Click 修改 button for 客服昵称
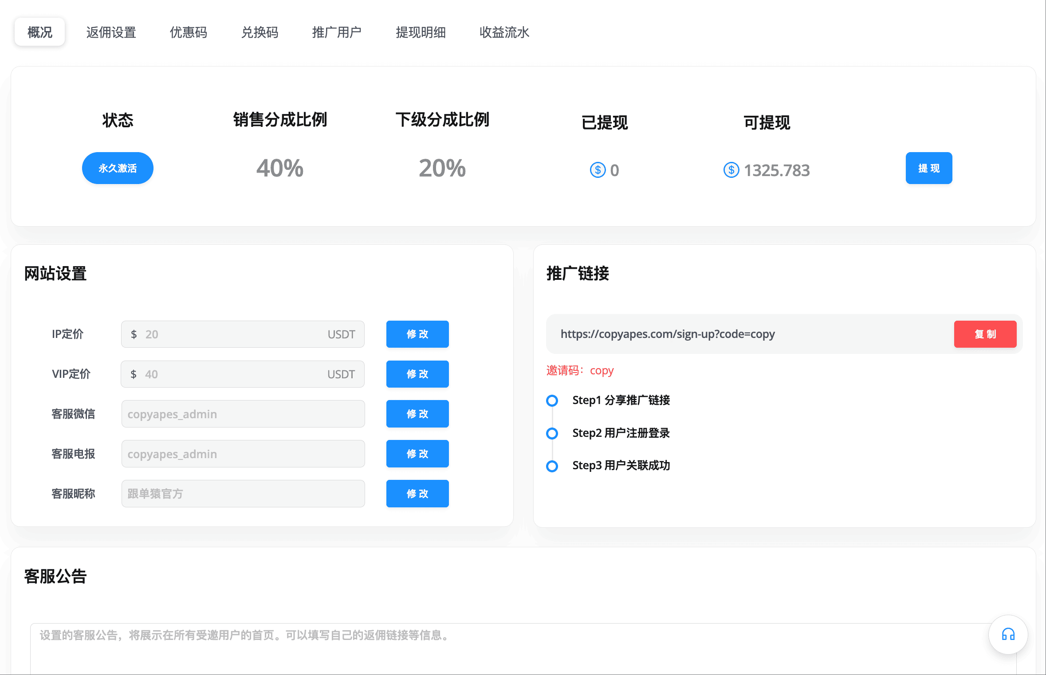1046x675 pixels. (417, 494)
